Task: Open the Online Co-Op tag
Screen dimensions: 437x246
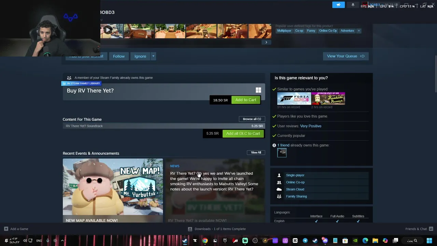Action: tap(328, 31)
